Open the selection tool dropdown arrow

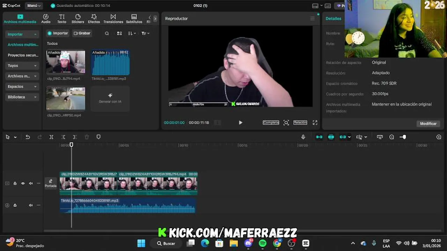pos(15,137)
